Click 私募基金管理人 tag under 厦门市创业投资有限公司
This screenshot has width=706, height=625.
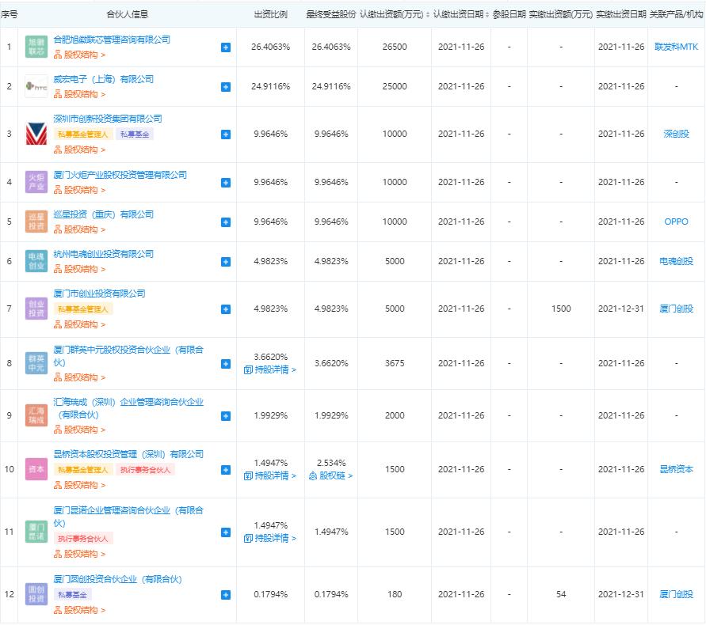83,309
